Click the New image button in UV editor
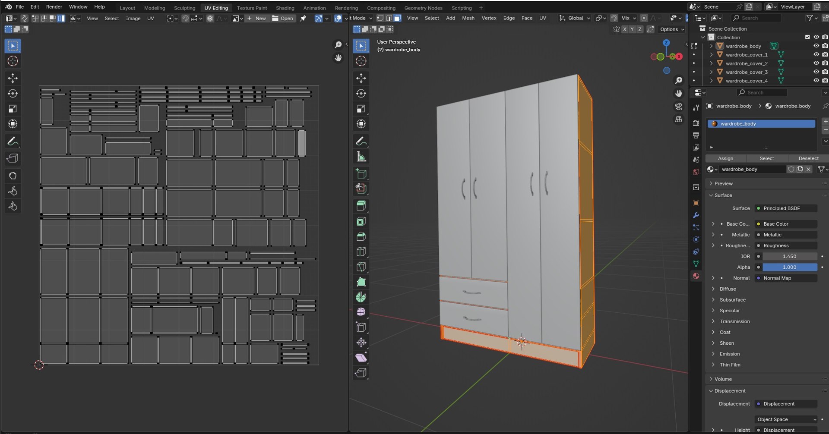Image resolution: width=829 pixels, height=434 pixels. click(x=257, y=19)
